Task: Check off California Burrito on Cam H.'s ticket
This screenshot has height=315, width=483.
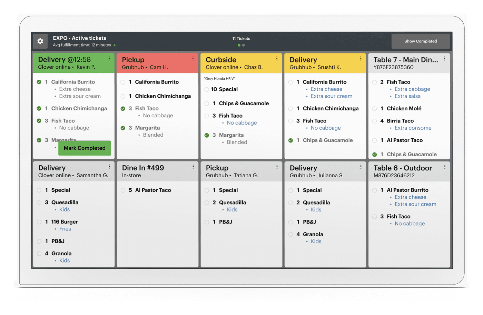Action: (x=123, y=82)
